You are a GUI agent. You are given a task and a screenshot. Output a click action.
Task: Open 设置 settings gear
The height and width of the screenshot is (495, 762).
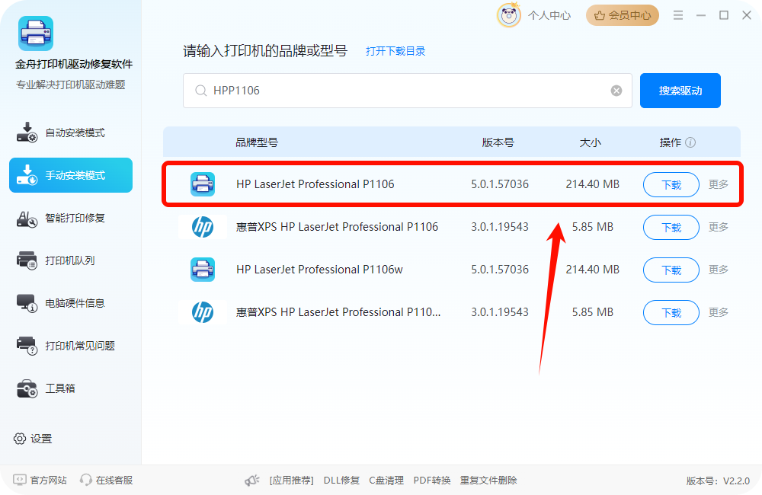click(x=33, y=439)
